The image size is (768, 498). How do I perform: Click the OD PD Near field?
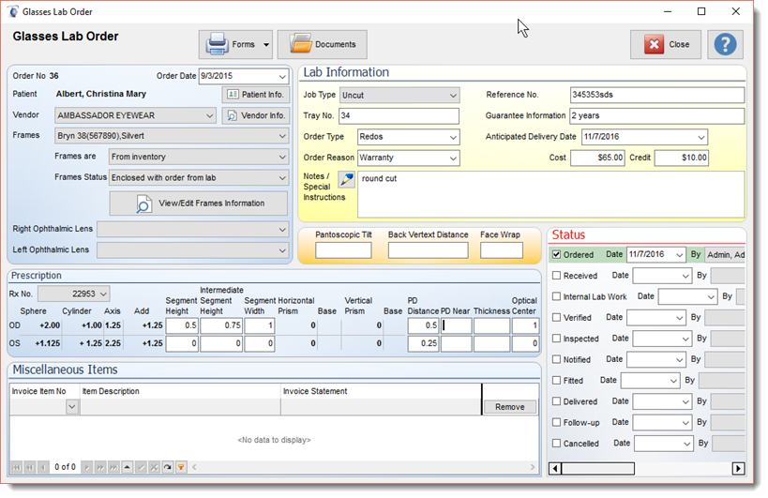tap(456, 325)
